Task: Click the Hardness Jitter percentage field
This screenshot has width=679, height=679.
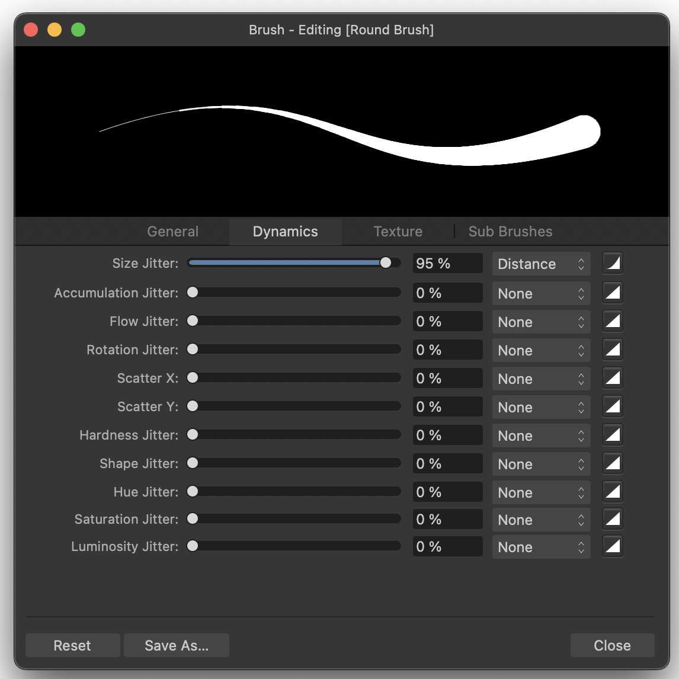Action: pos(448,435)
